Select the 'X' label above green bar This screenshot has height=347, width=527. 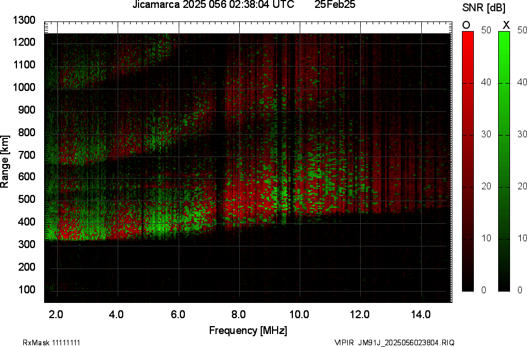tap(506, 25)
